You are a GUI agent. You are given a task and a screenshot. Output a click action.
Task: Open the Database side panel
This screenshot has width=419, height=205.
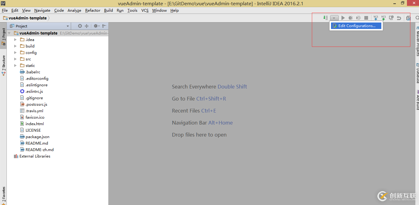click(x=417, y=73)
